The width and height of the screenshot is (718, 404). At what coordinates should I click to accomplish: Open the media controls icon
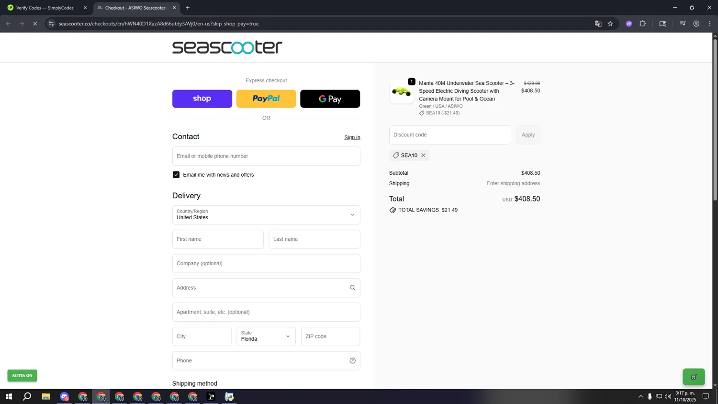[x=683, y=23]
